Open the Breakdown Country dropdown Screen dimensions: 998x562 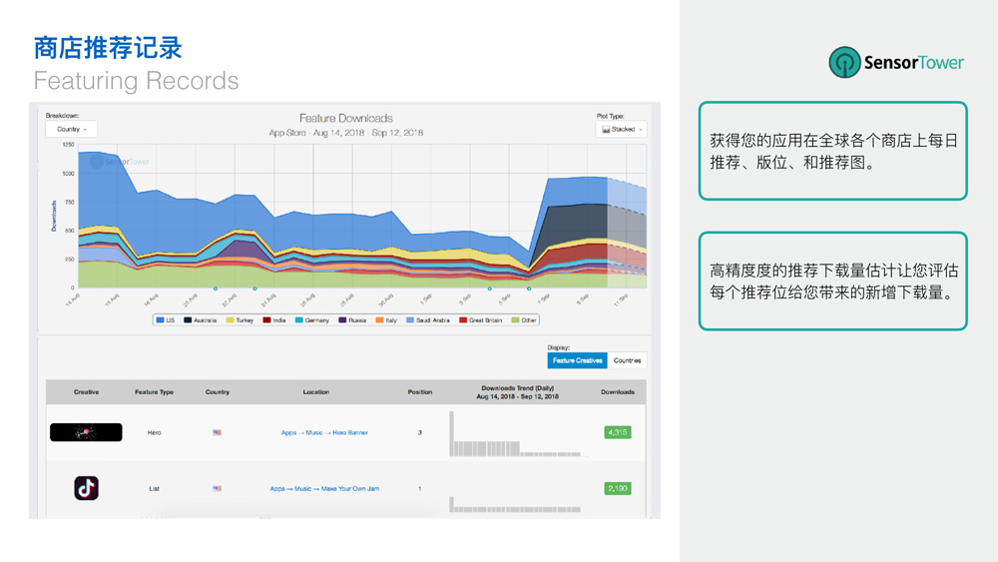71,129
